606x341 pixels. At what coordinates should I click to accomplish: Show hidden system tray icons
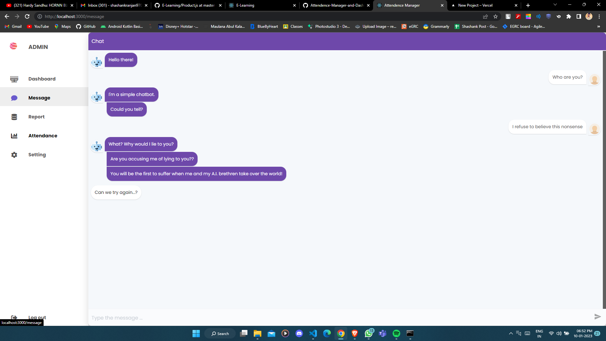pos(510,333)
